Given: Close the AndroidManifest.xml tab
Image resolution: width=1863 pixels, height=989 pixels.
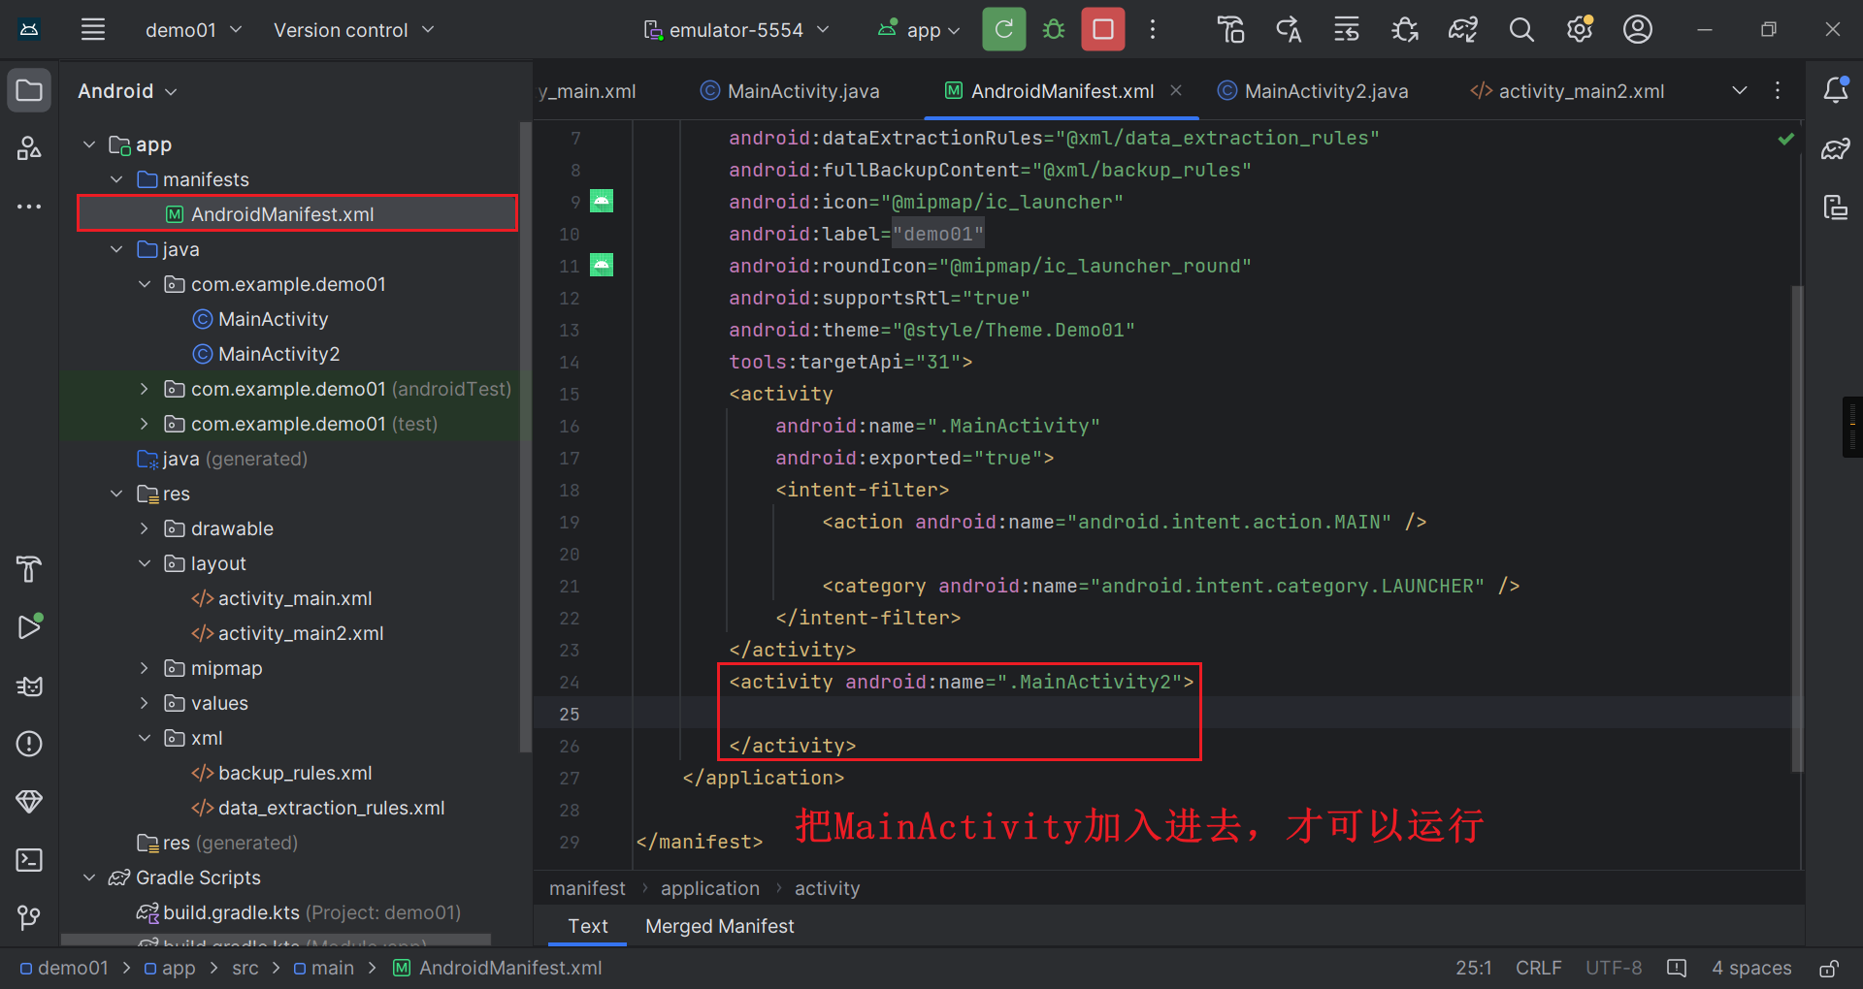Looking at the screenshot, I should (1176, 90).
